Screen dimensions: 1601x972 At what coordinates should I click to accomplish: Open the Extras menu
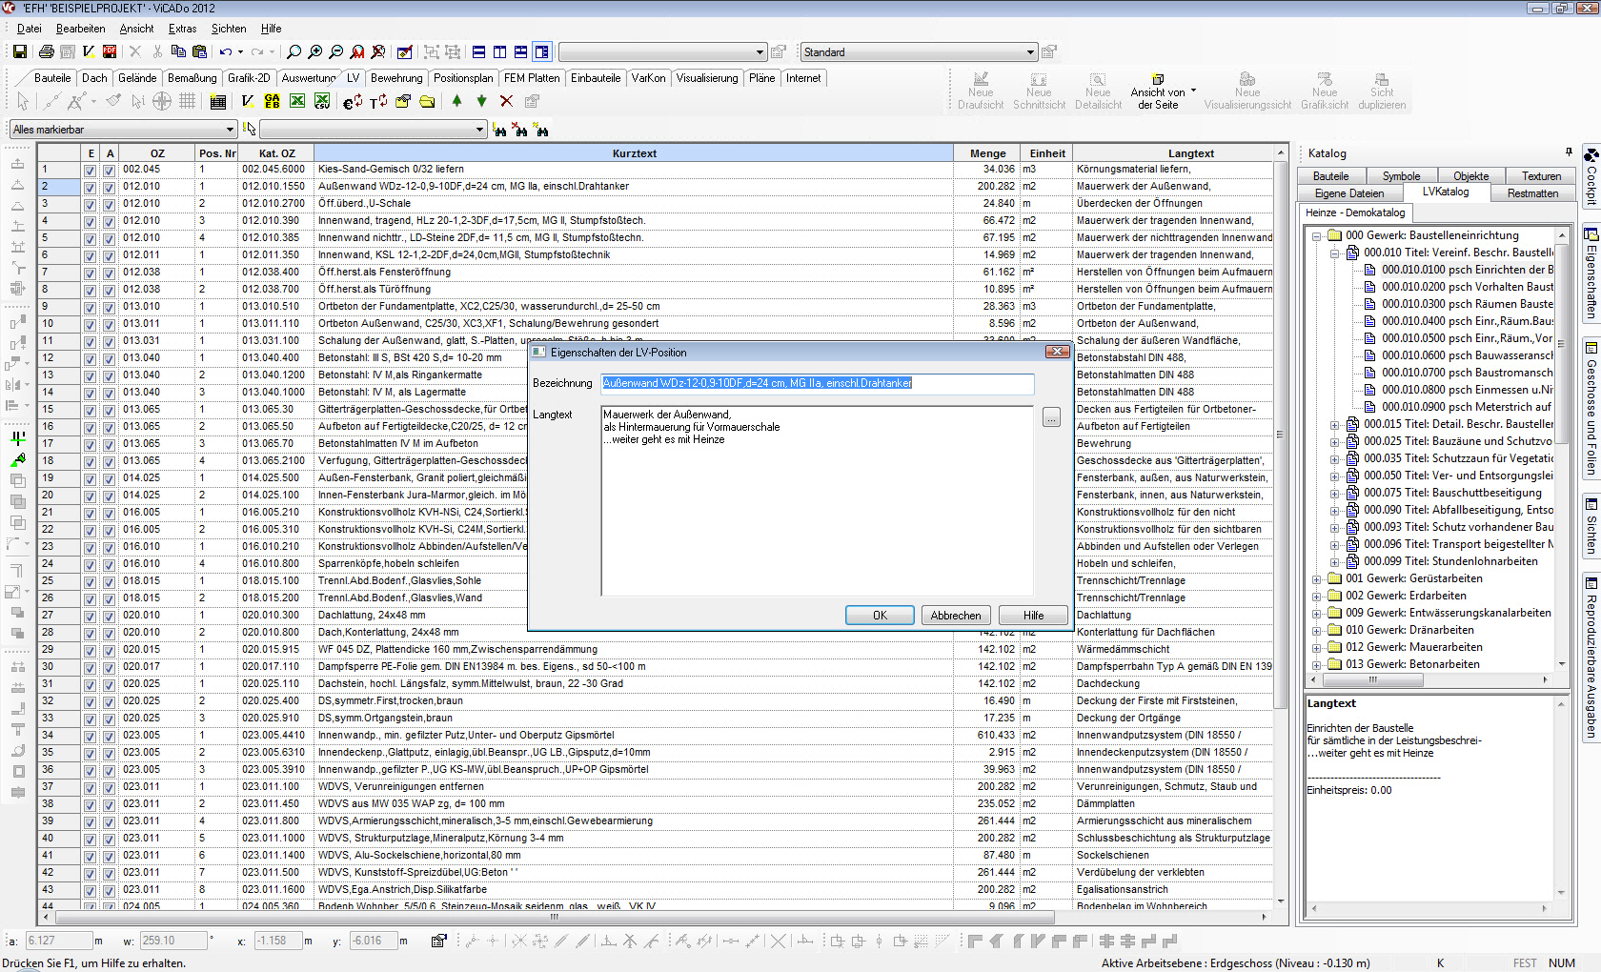[182, 29]
